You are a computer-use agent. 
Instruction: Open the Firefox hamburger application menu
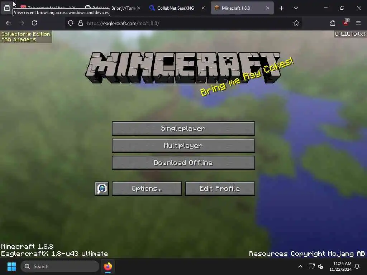358,23
